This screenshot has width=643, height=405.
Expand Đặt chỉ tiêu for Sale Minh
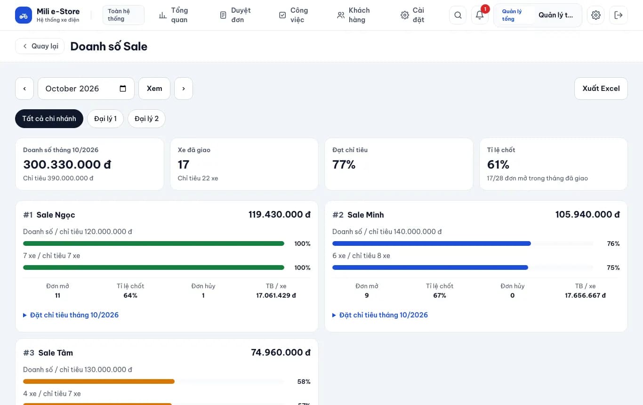point(380,315)
